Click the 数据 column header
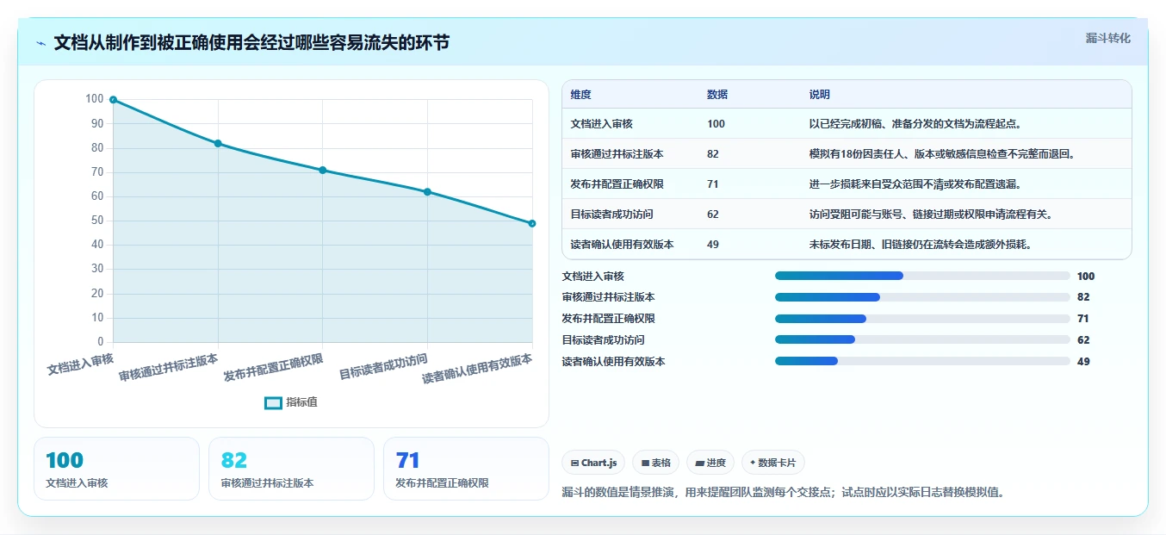This screenshot has width=1166, height=535. pos(717,95)
